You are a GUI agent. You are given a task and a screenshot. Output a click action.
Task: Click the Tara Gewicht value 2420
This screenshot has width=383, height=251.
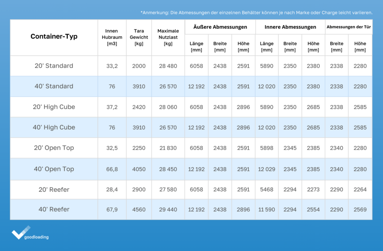tap(139, 107)
